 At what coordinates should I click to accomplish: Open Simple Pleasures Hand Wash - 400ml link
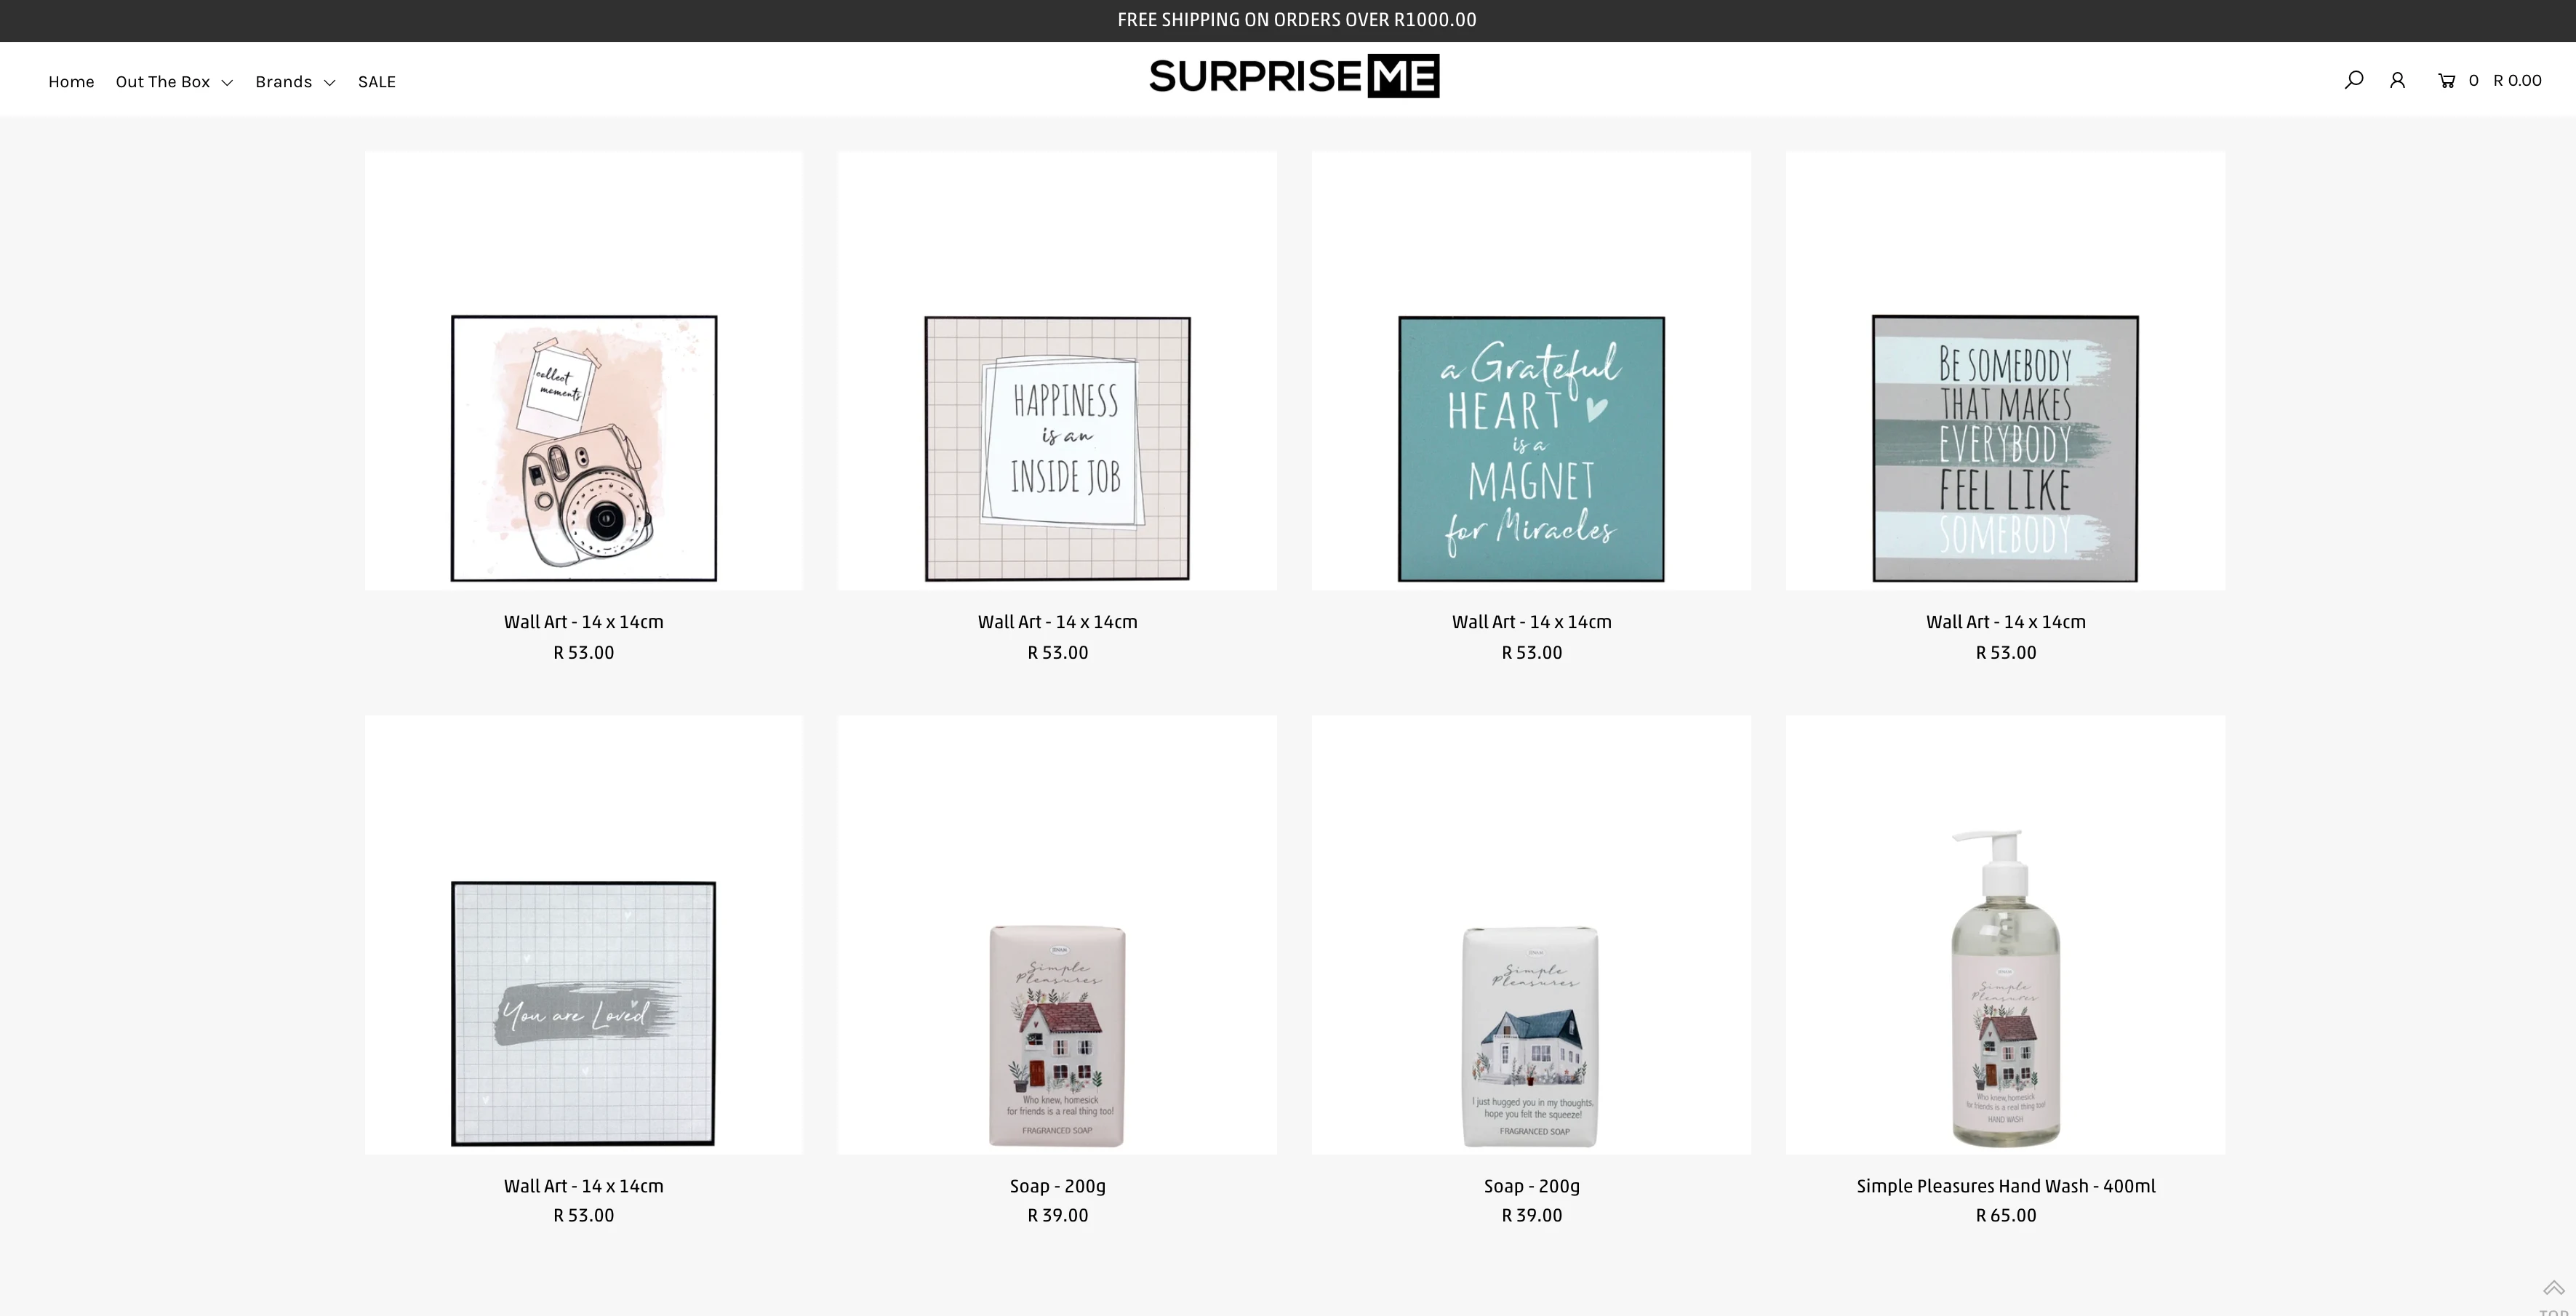pos(2005,1186)
